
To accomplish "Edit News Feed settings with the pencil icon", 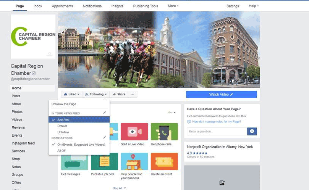I will pos(105,113).
